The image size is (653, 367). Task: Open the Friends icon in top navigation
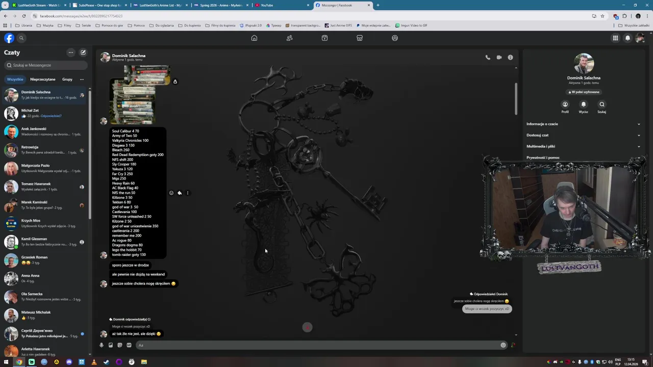pos(289,38)
